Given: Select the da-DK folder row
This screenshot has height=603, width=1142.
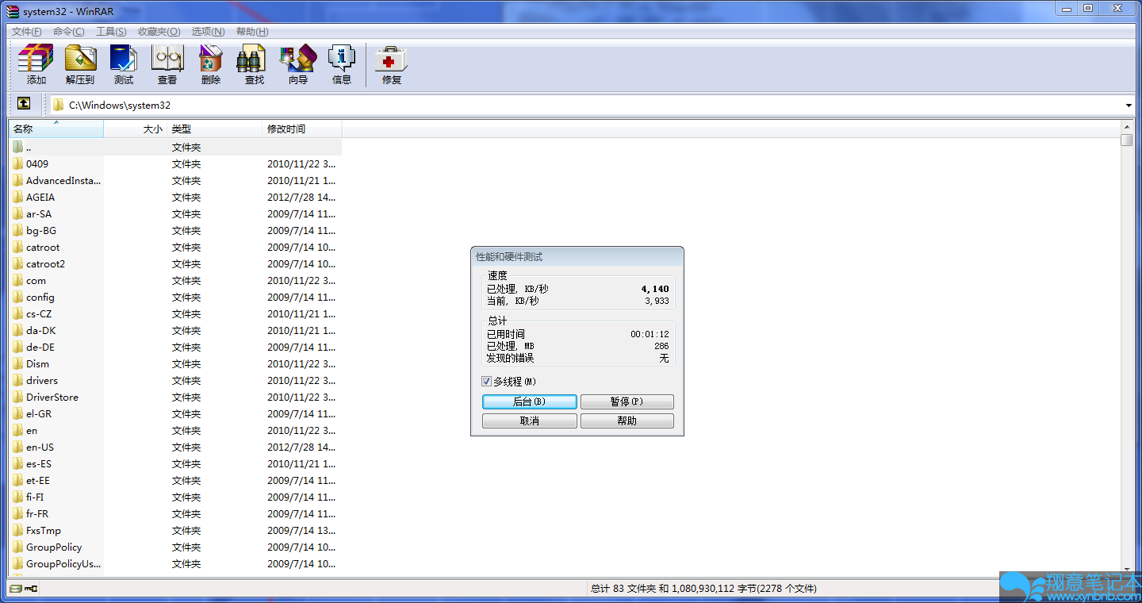Looking at the screenshot, I should click(175, 330).
